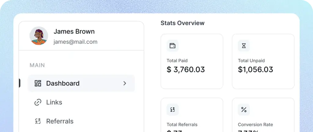Click the wallet icon in Total Paid card
This screenshot has height=132, width=313.
click(172, 46)
